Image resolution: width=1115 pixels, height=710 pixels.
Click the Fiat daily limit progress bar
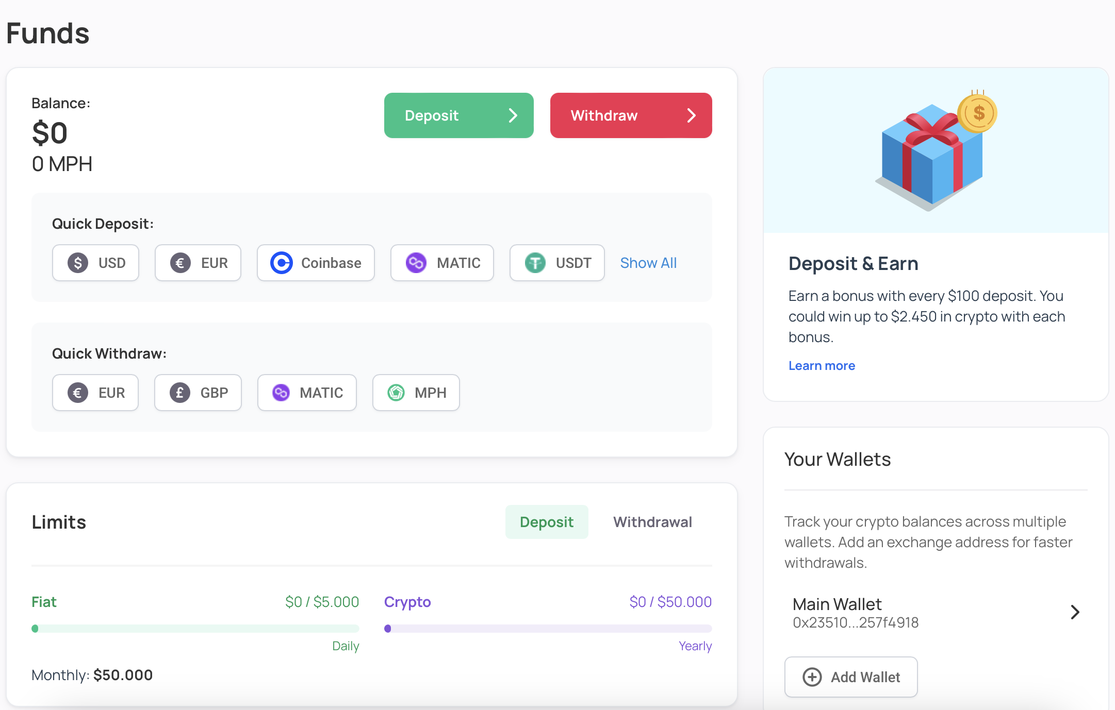(195, 629)
